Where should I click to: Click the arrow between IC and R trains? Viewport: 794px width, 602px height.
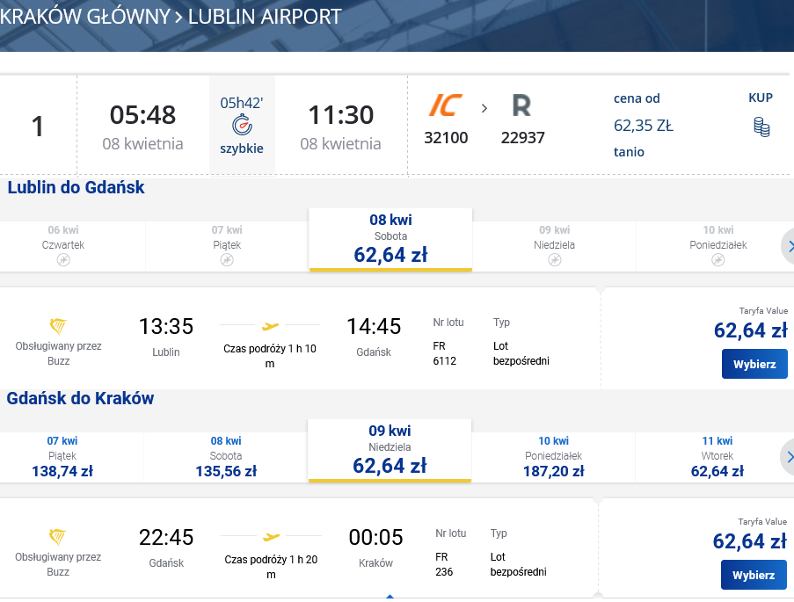pos(484,108)
